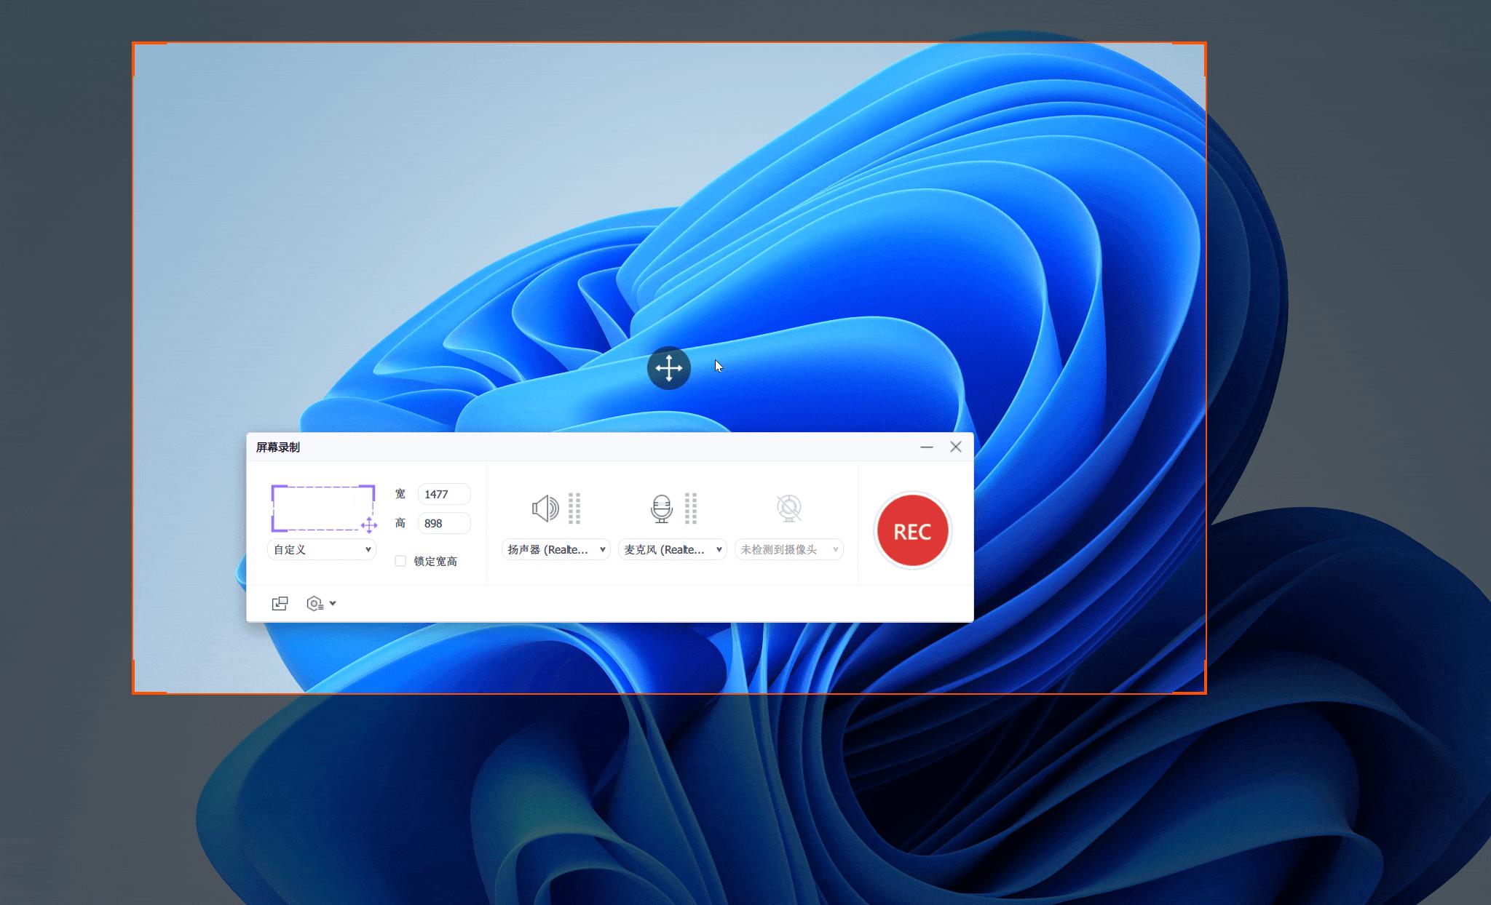The width and height of the screenshot is (1491, 905).
Task: Open the 扬声器 device dropdown
Action: tap(556, 549)
